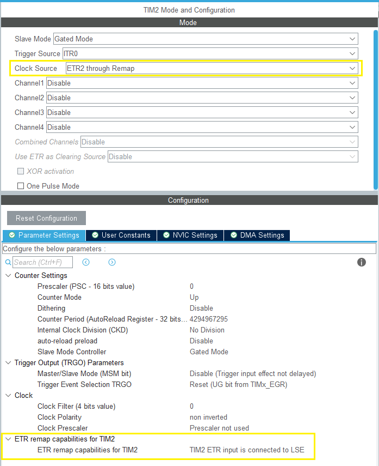Screen dimensions: 379x466
Task: Select the Counter Mode parameter label
Action: 59,297
